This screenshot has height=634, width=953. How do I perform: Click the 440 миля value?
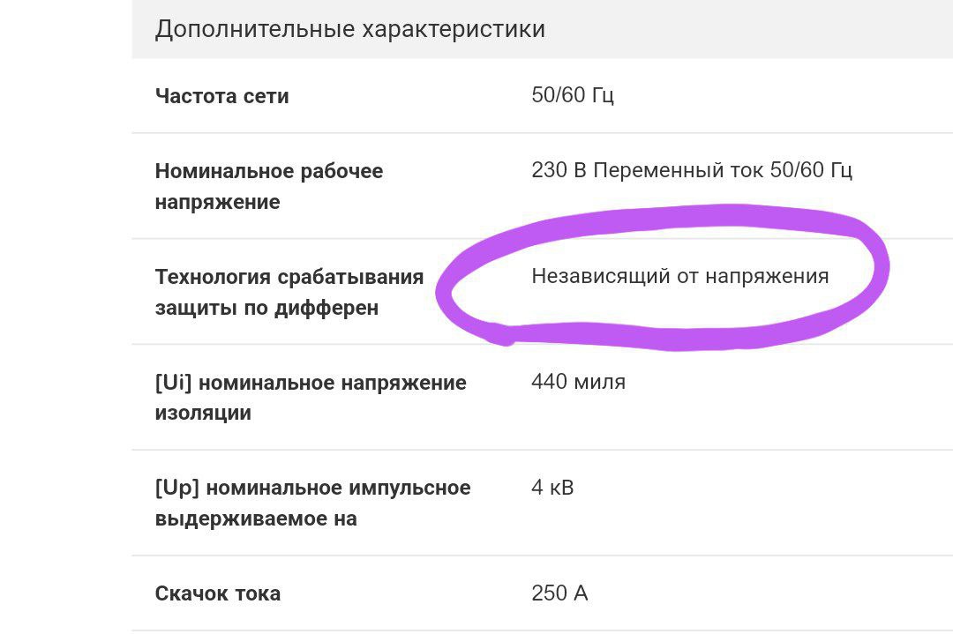tap(578, 382)
